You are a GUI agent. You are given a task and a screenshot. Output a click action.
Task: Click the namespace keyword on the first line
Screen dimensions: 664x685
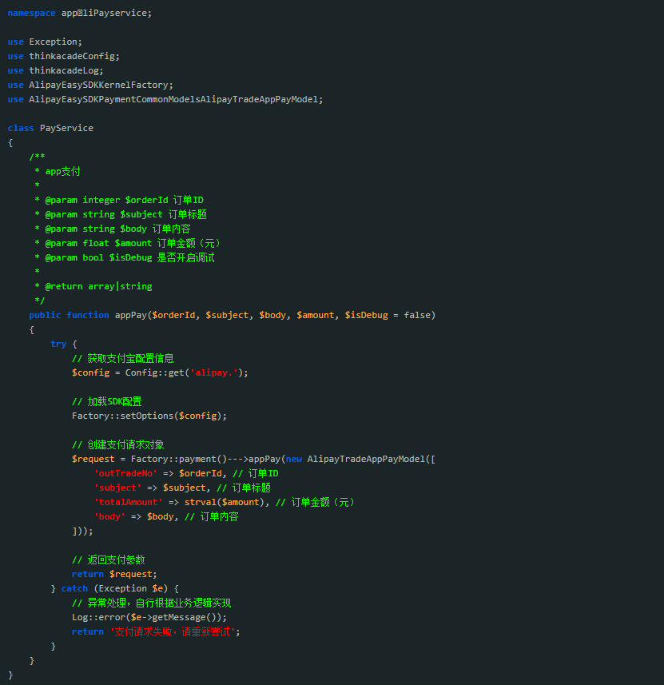click(31, 13)
